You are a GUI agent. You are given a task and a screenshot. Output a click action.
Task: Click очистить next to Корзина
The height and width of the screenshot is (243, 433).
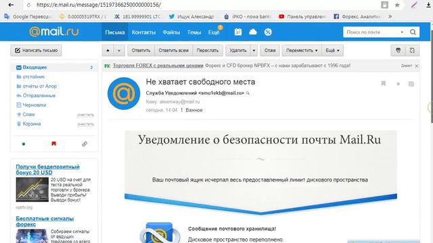click(86, 124)
